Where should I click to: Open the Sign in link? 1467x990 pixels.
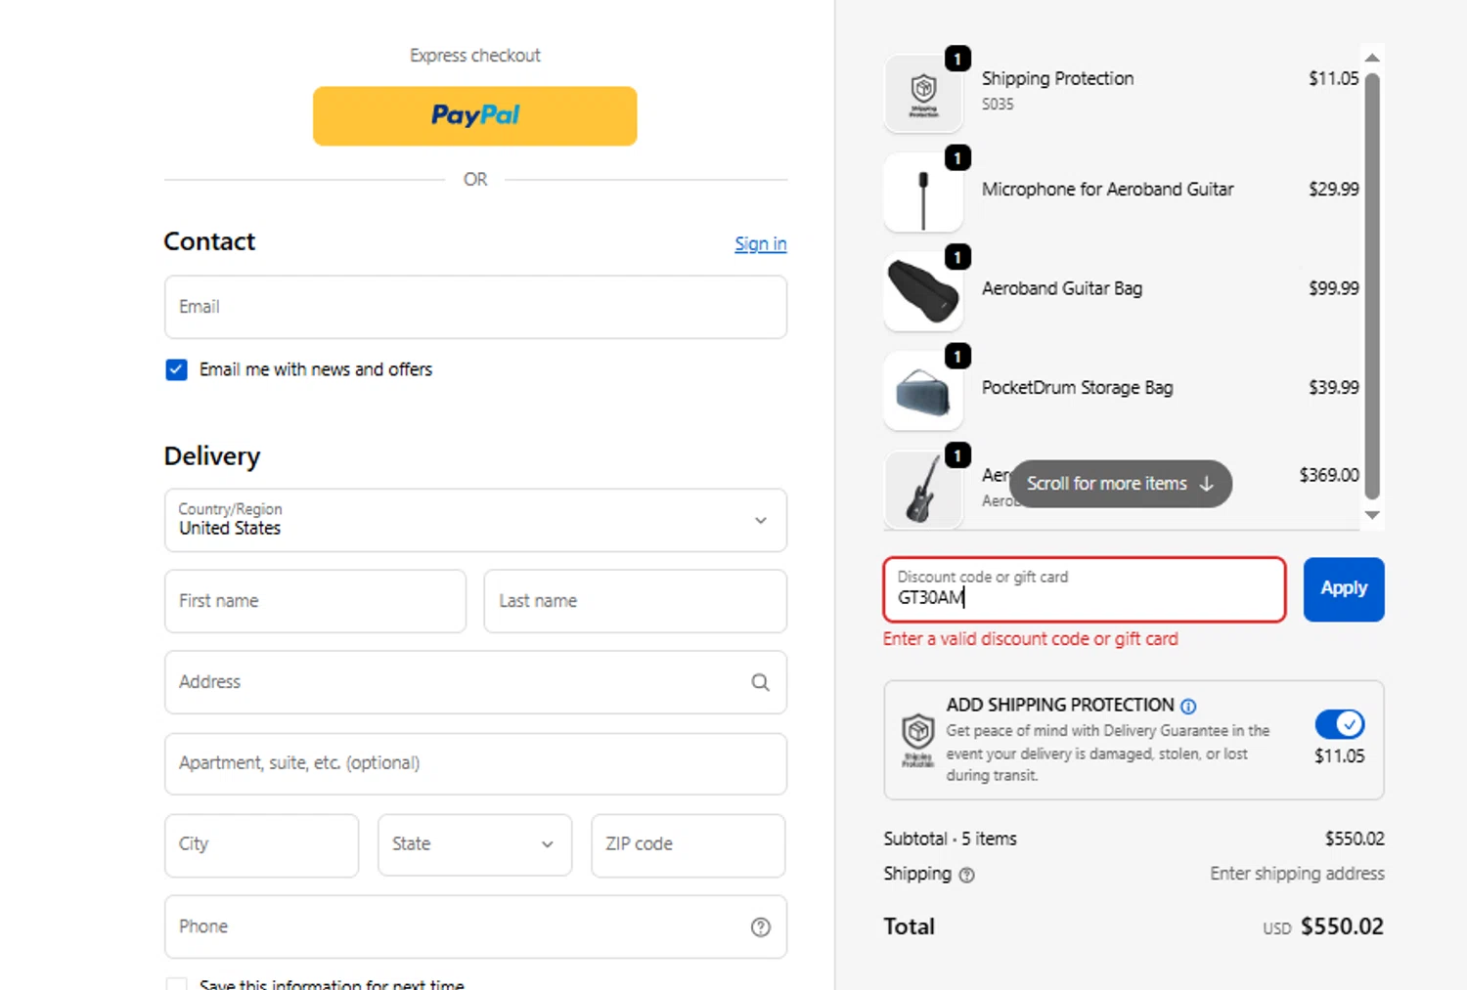pos(760,243)
